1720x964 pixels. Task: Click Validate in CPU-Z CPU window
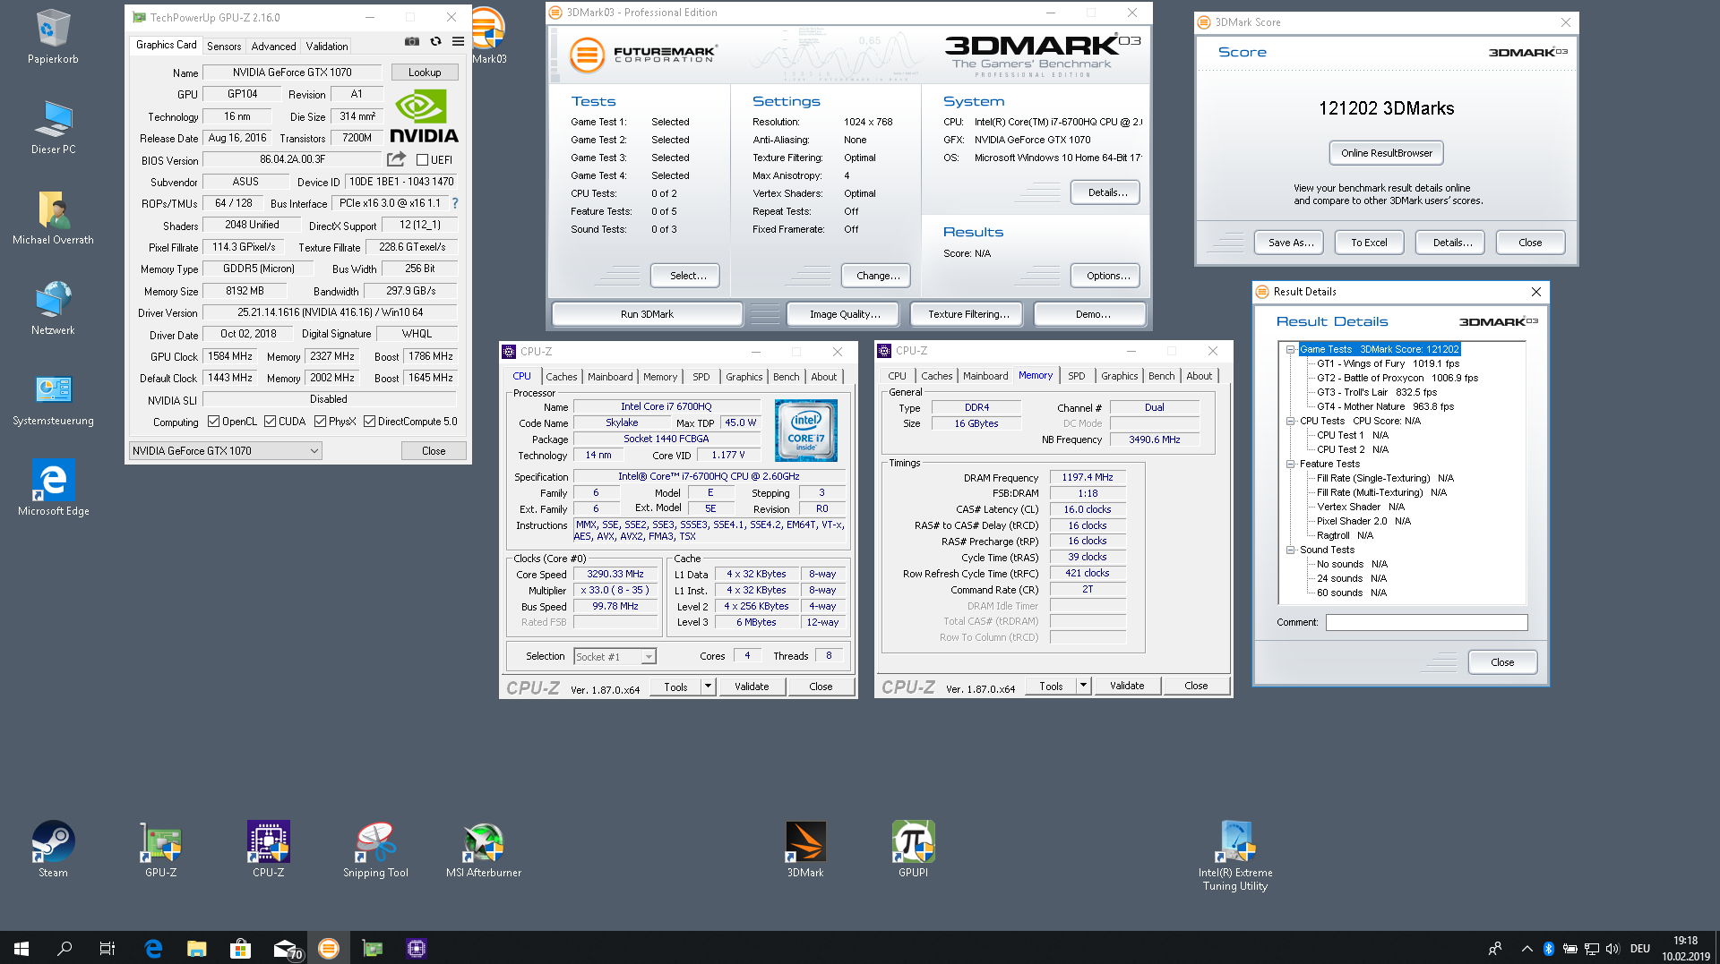pos(752,687)
